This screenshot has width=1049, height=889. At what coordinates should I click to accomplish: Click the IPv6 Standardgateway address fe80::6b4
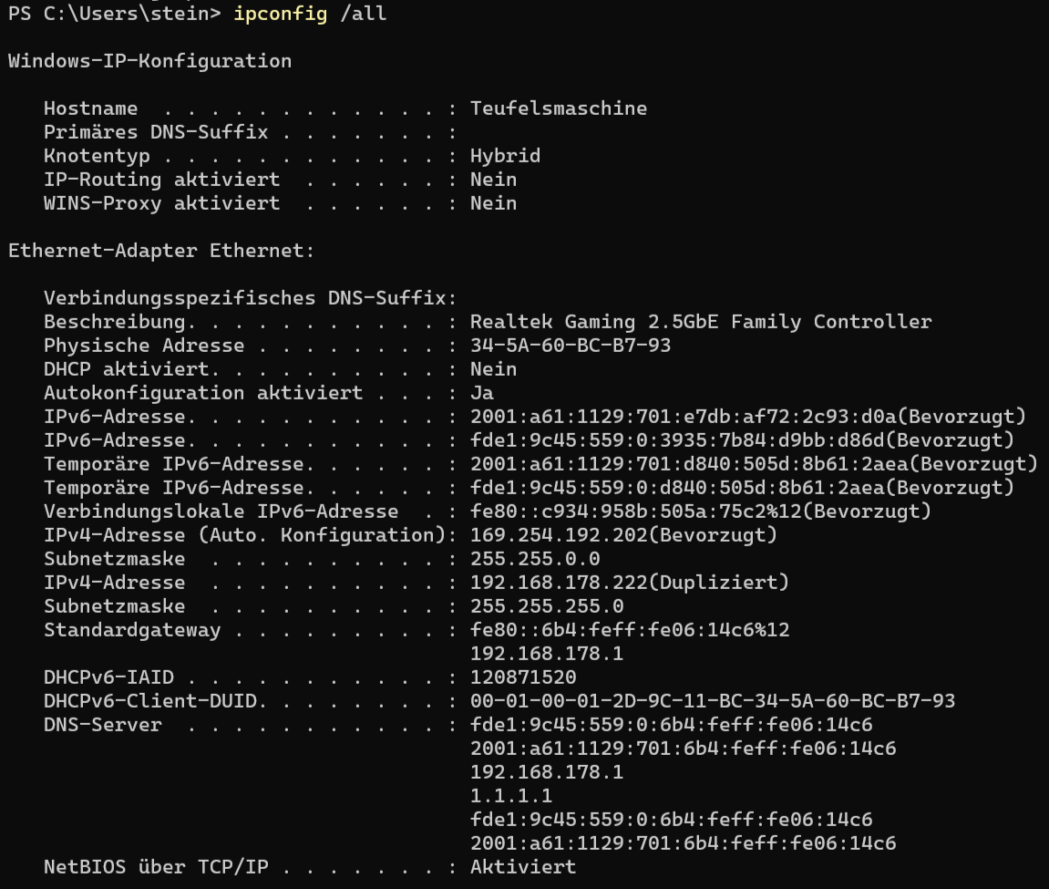click(x=629, y=630)
